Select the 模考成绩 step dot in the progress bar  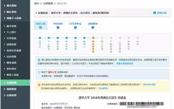pyautogui.click(x=58, y=38)
